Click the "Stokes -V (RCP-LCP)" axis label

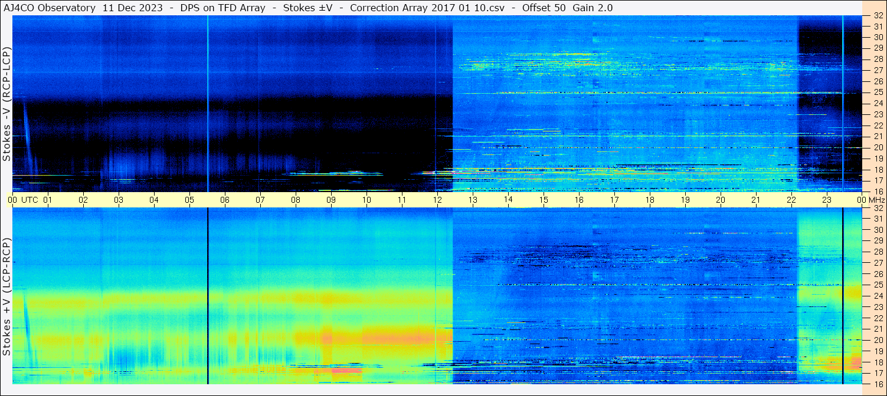pos(6,103)
